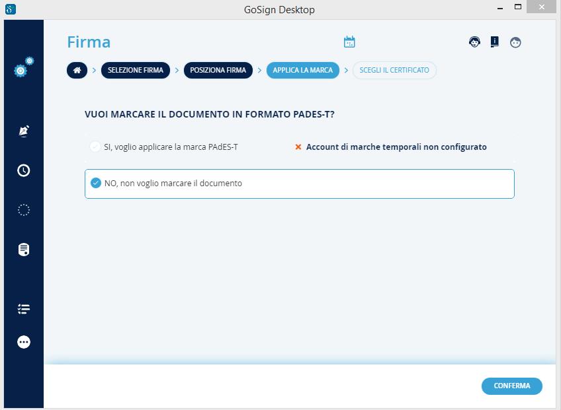Click the three-dots more options icon
561x410 pixels.
[24, 342]
